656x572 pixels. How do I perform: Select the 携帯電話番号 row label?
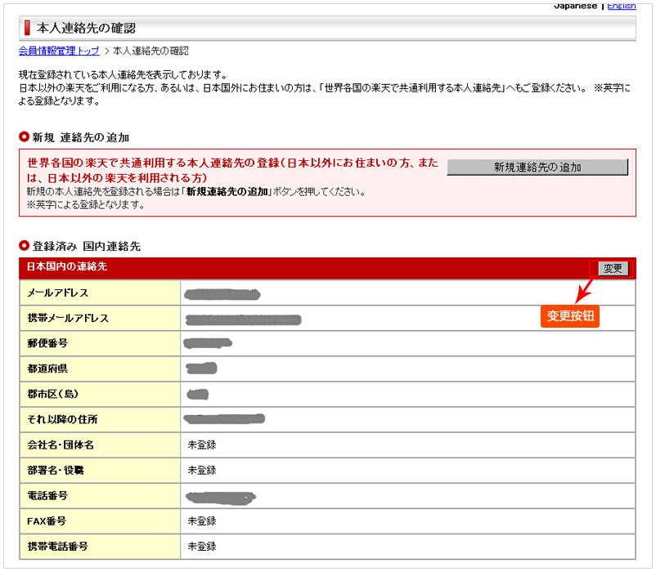pyautogui.click(x=58, y=546)
